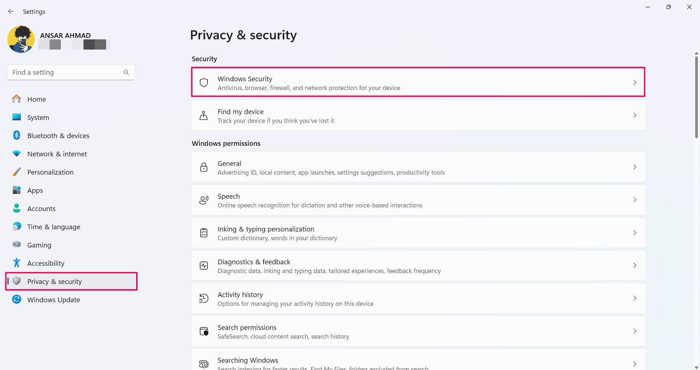The height and width of the screenshot is (370, 700).
Task: Open the Searching Windows setting
Action: [418, 359]
